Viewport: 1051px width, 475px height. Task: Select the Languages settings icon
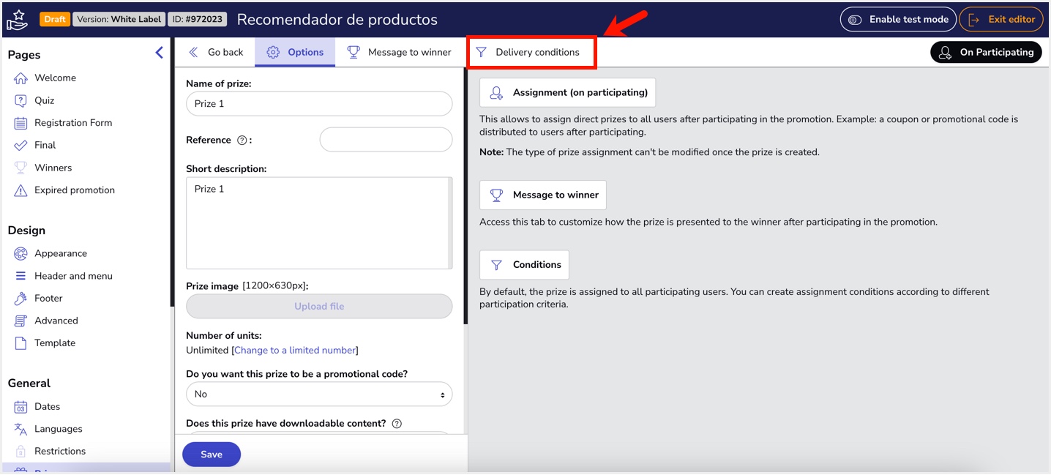pos(21,428)
